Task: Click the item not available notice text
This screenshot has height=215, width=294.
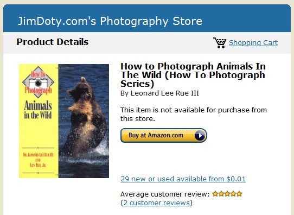Action: (x=194, y=114)
